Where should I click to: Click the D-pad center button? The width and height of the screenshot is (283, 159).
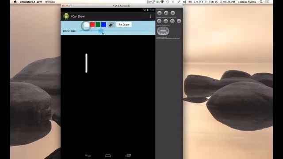point(163,31)
